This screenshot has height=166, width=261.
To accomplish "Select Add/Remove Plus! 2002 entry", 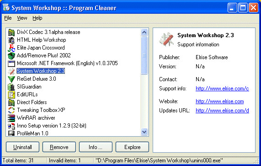I will tap(44, 55).
